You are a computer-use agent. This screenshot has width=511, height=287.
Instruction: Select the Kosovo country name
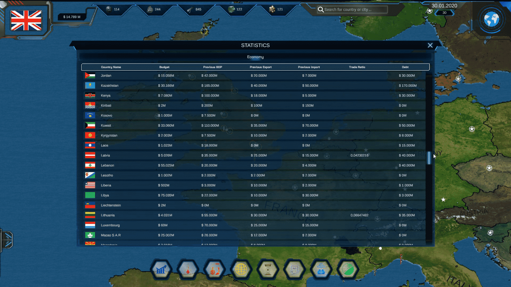point(107,116)
